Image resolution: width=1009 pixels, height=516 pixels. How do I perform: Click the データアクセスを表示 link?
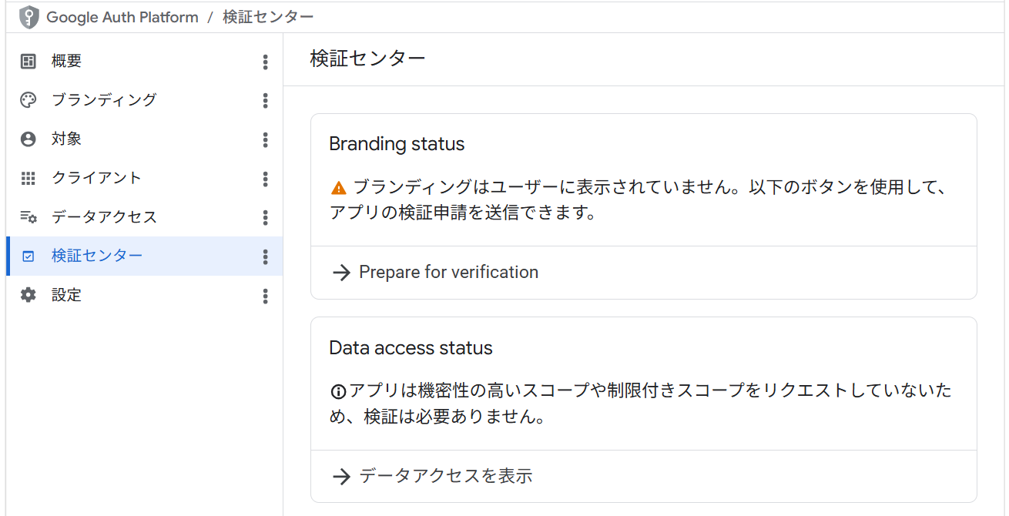[446, 476]
